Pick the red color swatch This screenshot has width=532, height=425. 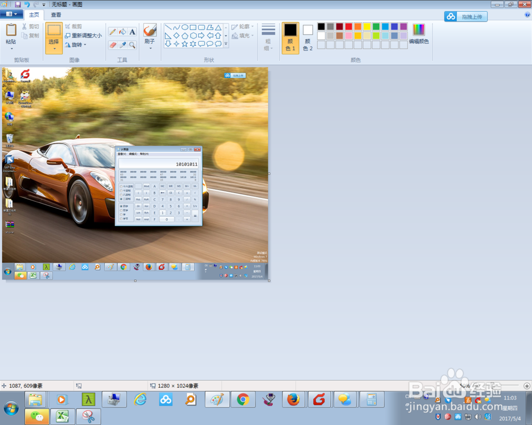(x=349, y=27)
